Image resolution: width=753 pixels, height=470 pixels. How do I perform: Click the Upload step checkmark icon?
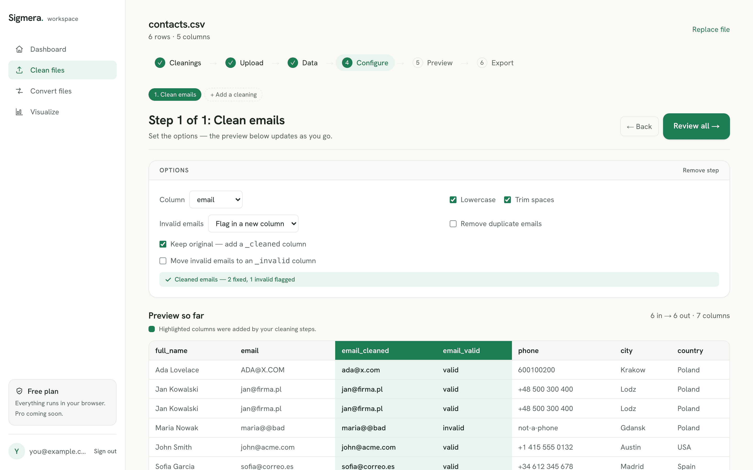(231, 63)
